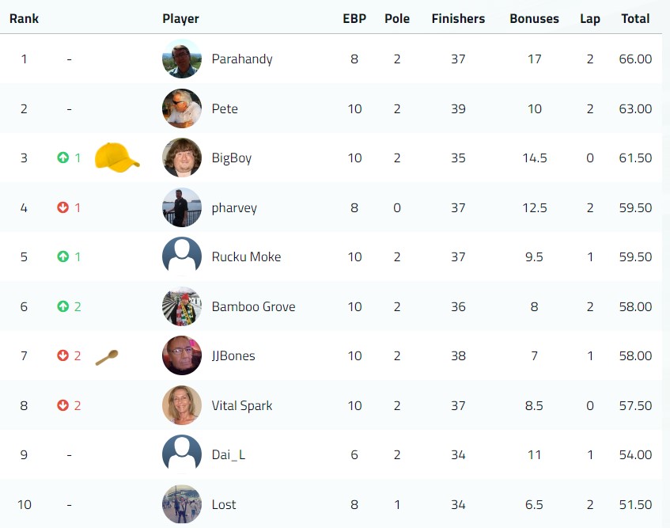Viewport: 670px width, 528px height.
Task: Click the Lost player name
Action: [x=224, y=504]
